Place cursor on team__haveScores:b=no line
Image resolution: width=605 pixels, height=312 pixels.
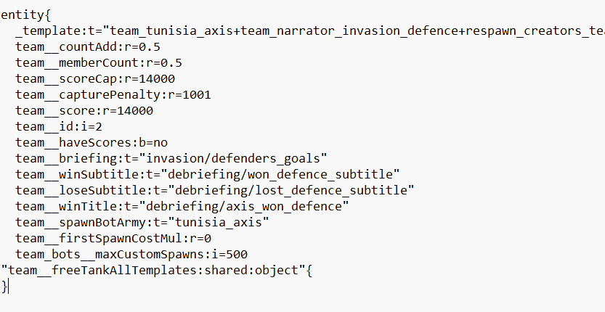[92, 142]
